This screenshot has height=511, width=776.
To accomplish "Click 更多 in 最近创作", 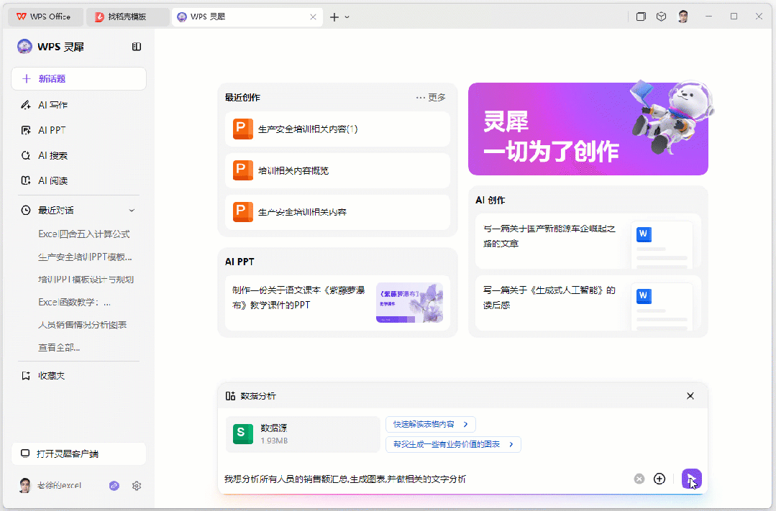I will coord(431,98).
